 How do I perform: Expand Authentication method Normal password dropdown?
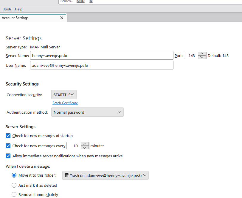[87, 112]
